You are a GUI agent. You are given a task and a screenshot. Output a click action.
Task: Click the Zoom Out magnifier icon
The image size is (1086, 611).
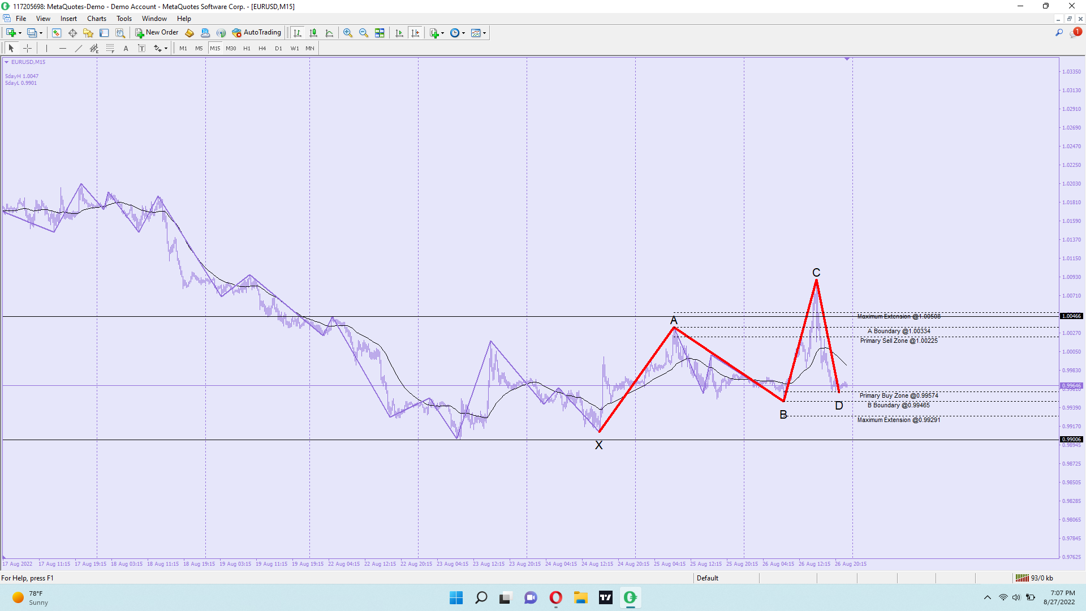364,33
